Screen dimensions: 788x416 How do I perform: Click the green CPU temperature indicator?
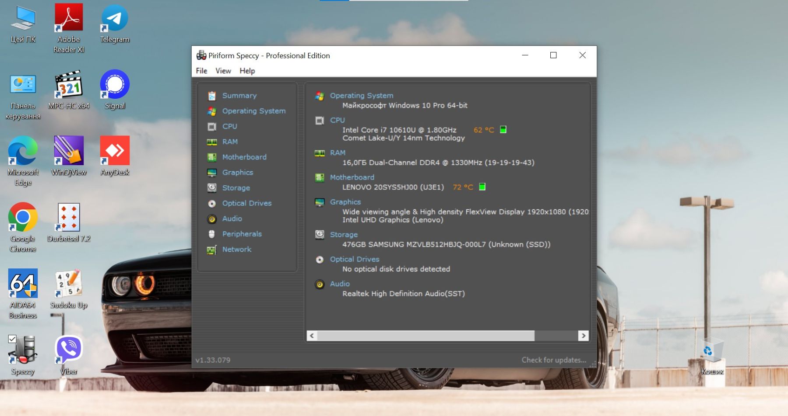click(x=503, y=129)
